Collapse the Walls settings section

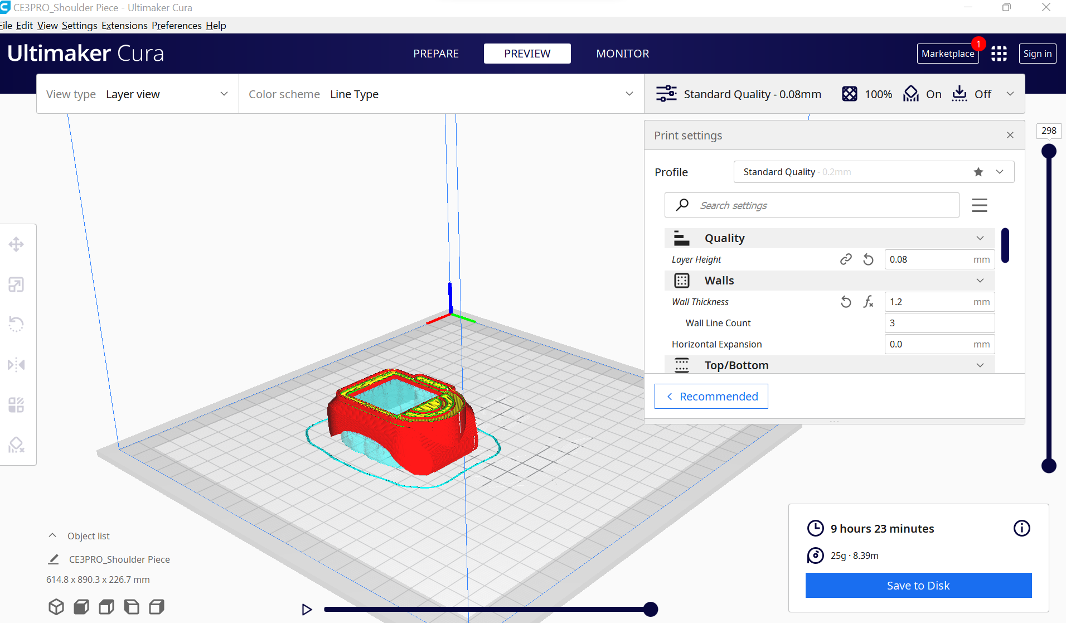(830, 281)
